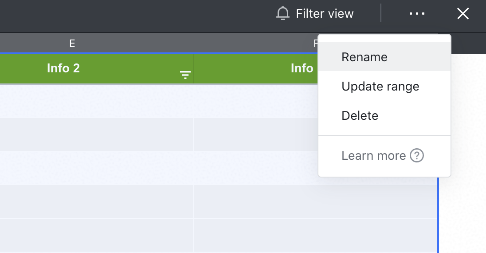This screenshot has height=253, width=486.
Task: Select second row cell in column E
Action: click(x=97, y=134)
